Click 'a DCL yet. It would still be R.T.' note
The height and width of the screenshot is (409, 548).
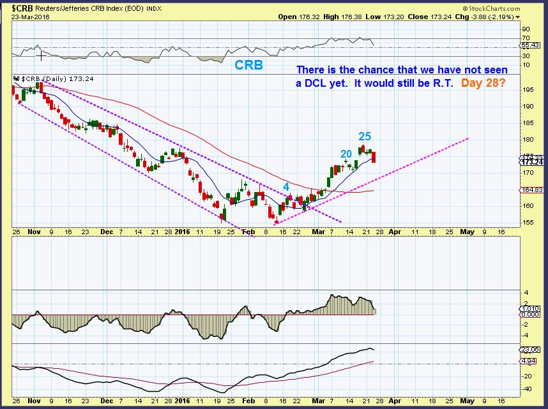374,84
